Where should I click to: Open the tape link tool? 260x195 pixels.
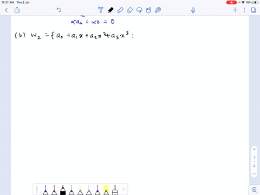coord(158,10)
